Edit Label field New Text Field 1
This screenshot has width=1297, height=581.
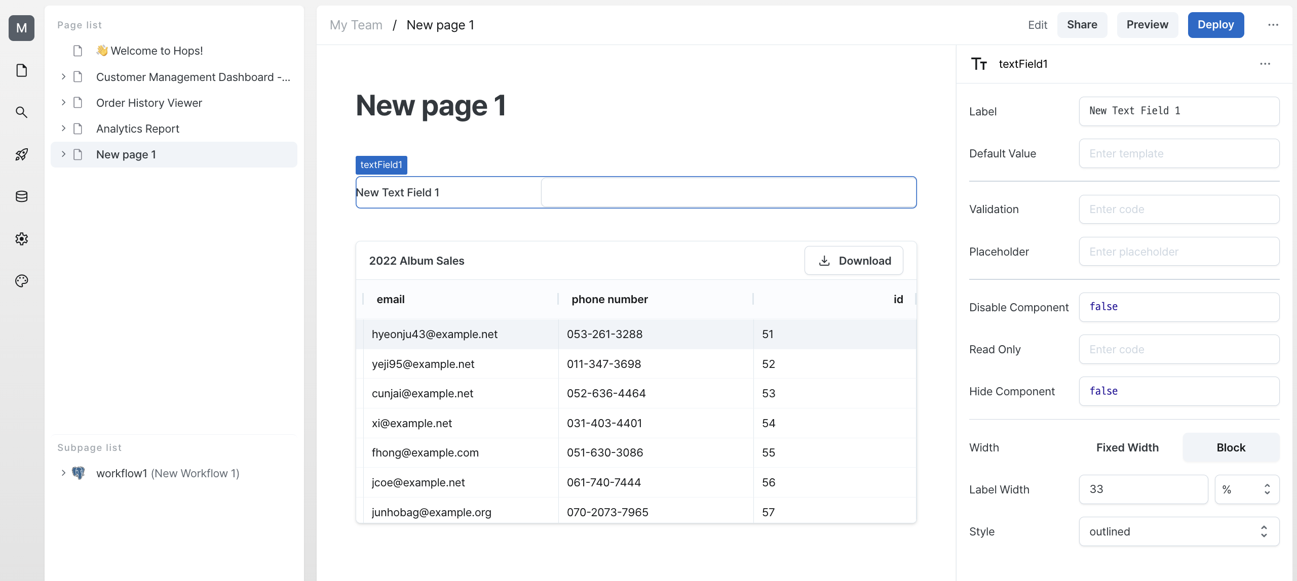pos(1179,111)
